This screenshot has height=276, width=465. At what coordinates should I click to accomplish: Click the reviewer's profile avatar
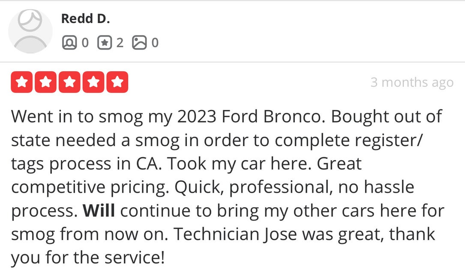(30, 31)
